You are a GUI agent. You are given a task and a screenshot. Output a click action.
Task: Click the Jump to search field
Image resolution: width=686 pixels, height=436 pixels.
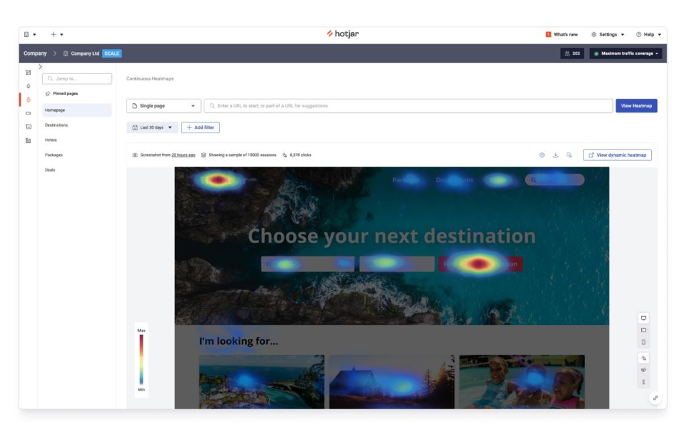point(77,78)
